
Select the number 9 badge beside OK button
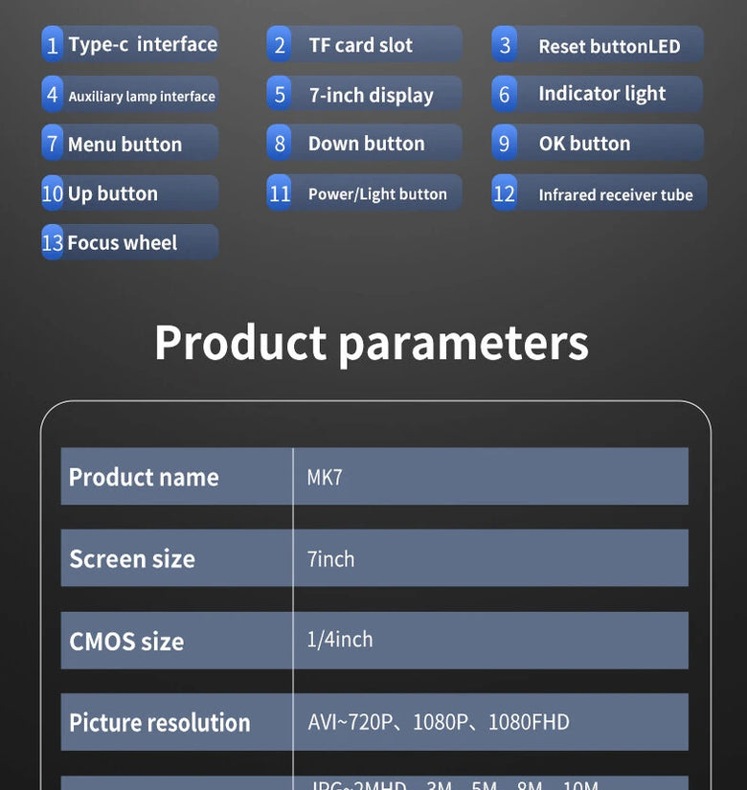(x=505, y=144)
